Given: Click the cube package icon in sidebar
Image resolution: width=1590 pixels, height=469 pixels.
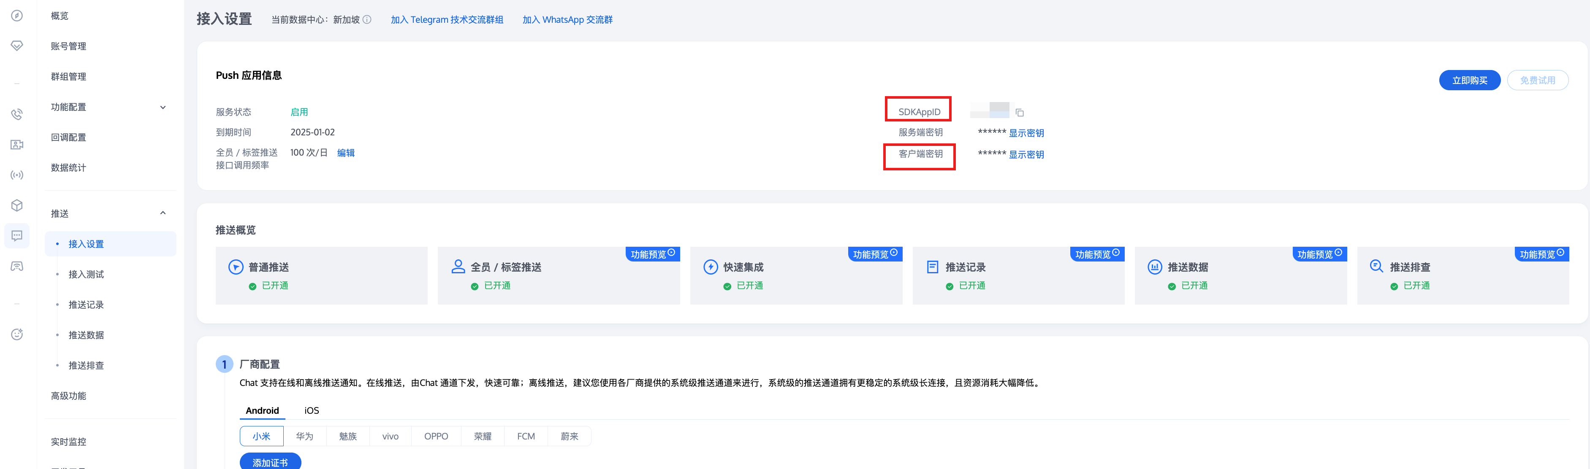Looking at the screenshot, I should point(16,205).
